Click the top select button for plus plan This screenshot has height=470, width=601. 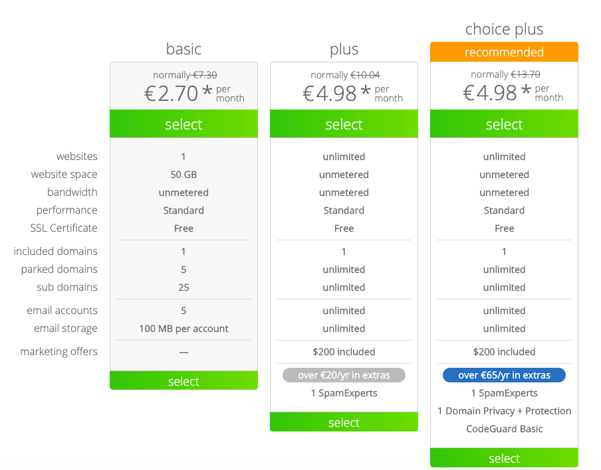point(344,123)
